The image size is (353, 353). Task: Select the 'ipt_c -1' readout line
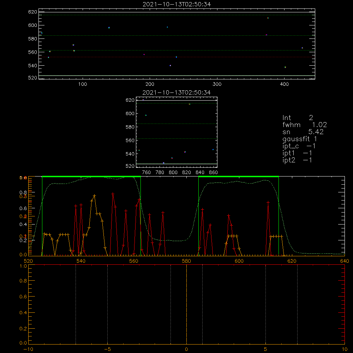[299, 146]
